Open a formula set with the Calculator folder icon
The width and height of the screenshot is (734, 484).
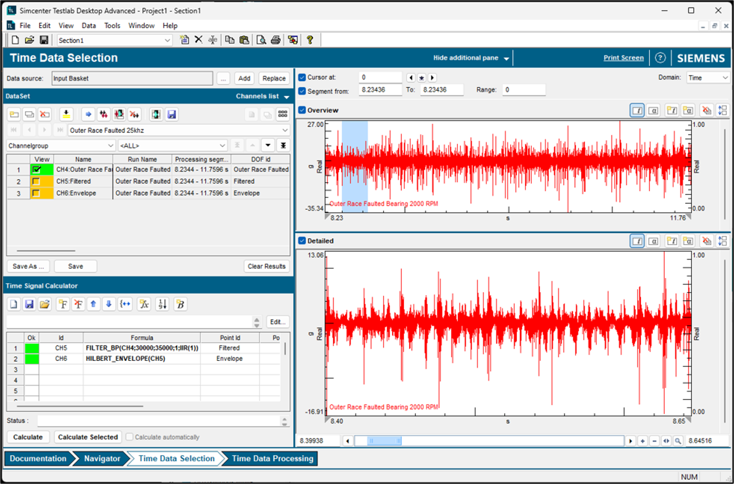pyautogui.click(x=44, y=304)
